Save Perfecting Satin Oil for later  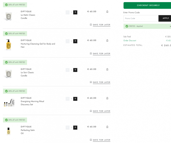[100, 140]
